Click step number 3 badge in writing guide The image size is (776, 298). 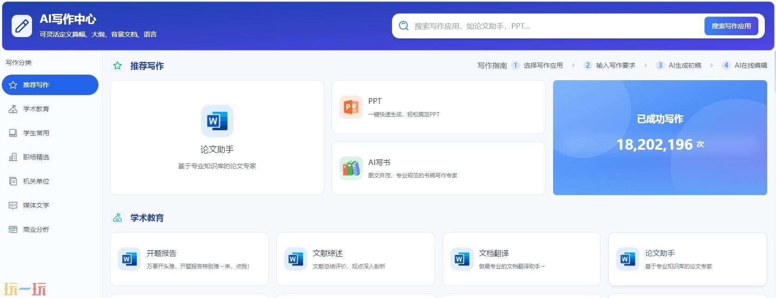[x=660, y=65]
